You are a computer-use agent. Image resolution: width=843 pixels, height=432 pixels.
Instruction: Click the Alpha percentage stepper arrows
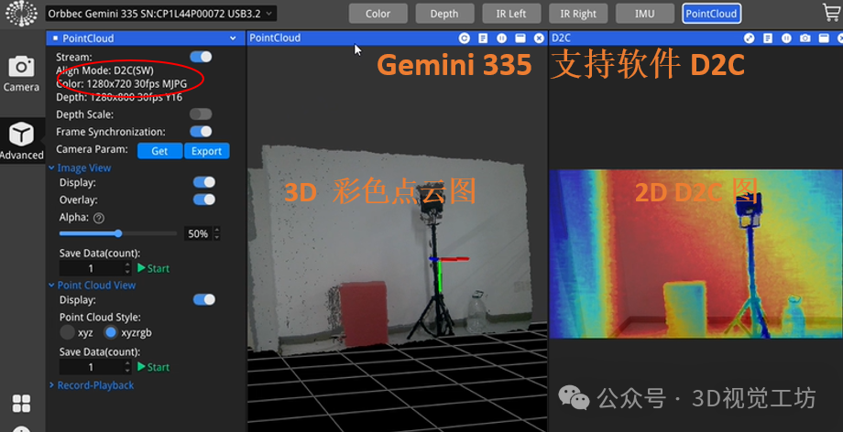pyautogui.click(x=216, y=233)
